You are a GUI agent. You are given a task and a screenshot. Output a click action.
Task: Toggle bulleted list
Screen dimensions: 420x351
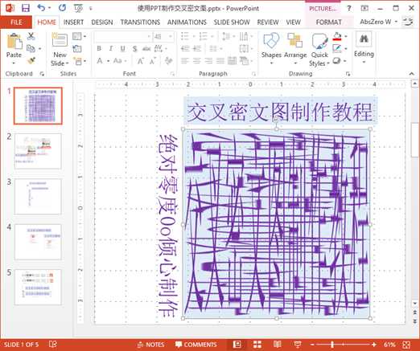[186, 36]
